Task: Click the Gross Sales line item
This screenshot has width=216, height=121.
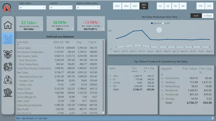Action: point(24,48)
